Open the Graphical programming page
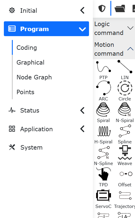The height and width of the screenshot is (218, 135). (x=30, y=62)
